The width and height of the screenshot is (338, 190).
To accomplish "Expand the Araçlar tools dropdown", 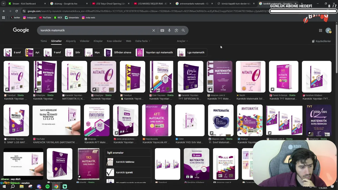I will tap(182, 41).
